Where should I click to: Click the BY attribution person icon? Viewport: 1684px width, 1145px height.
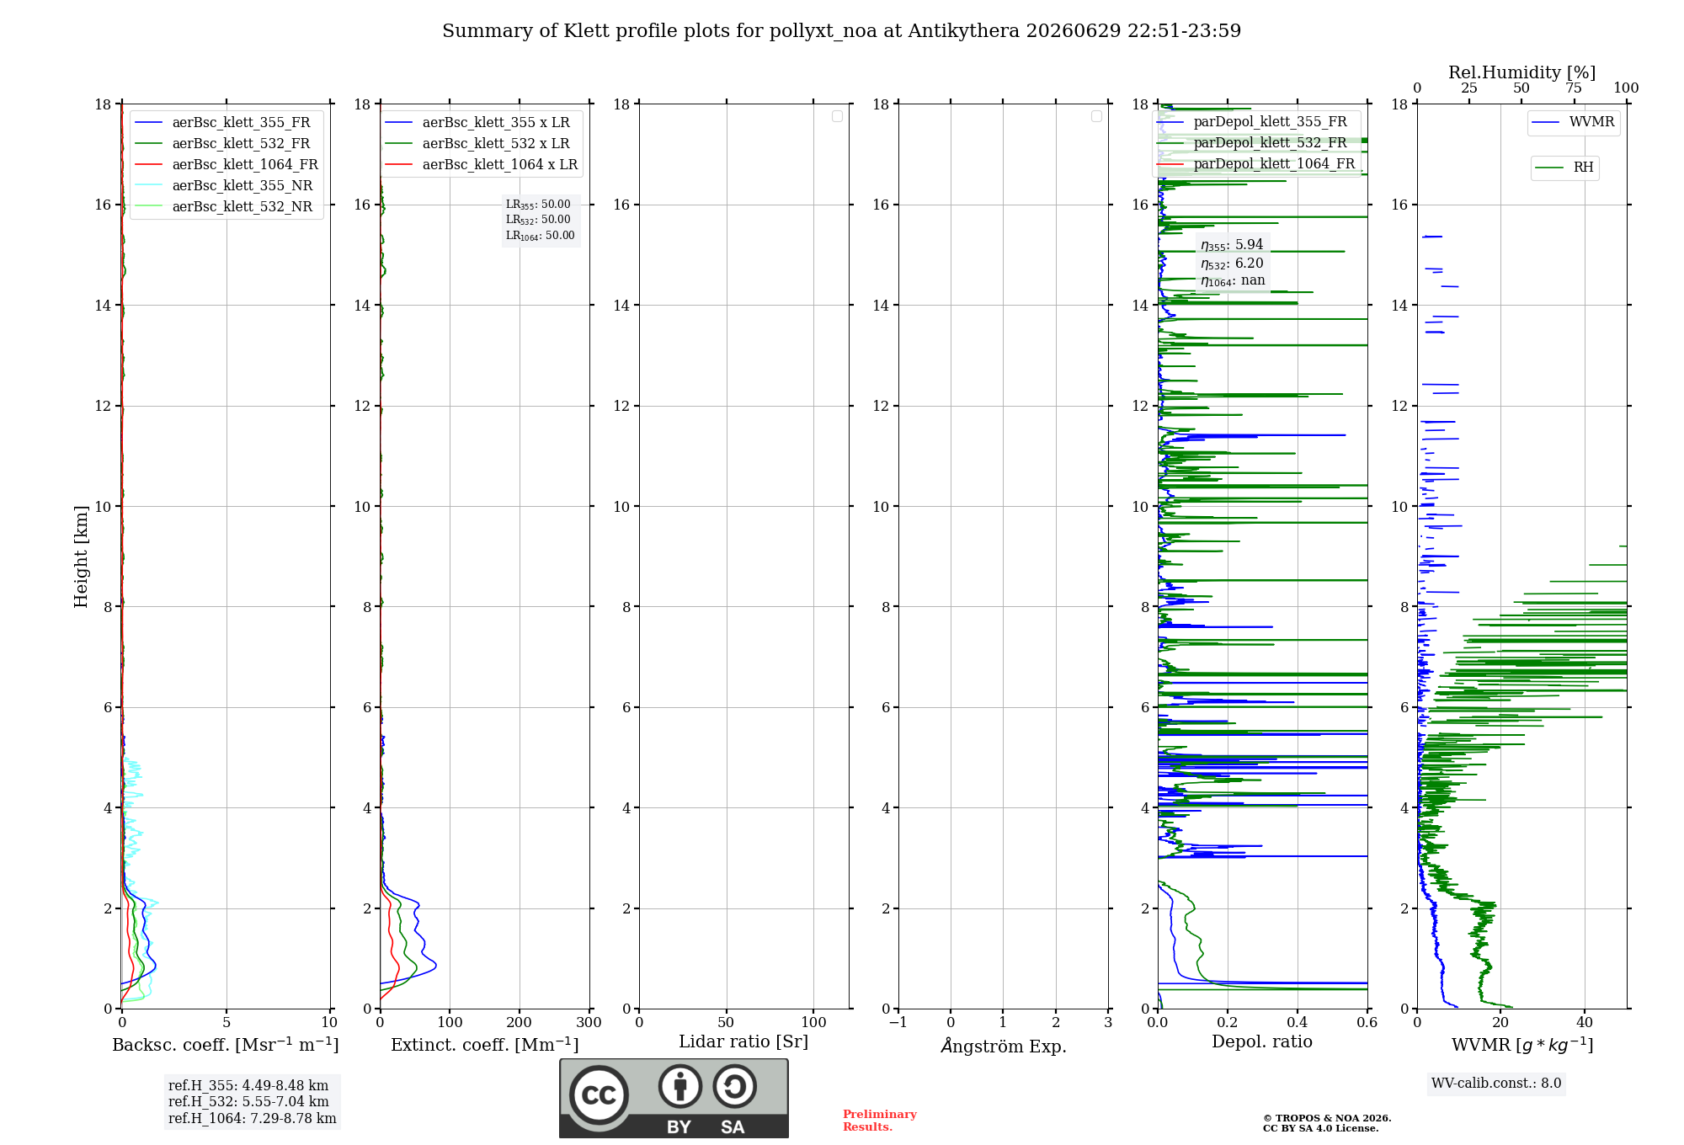[679, 1087]
